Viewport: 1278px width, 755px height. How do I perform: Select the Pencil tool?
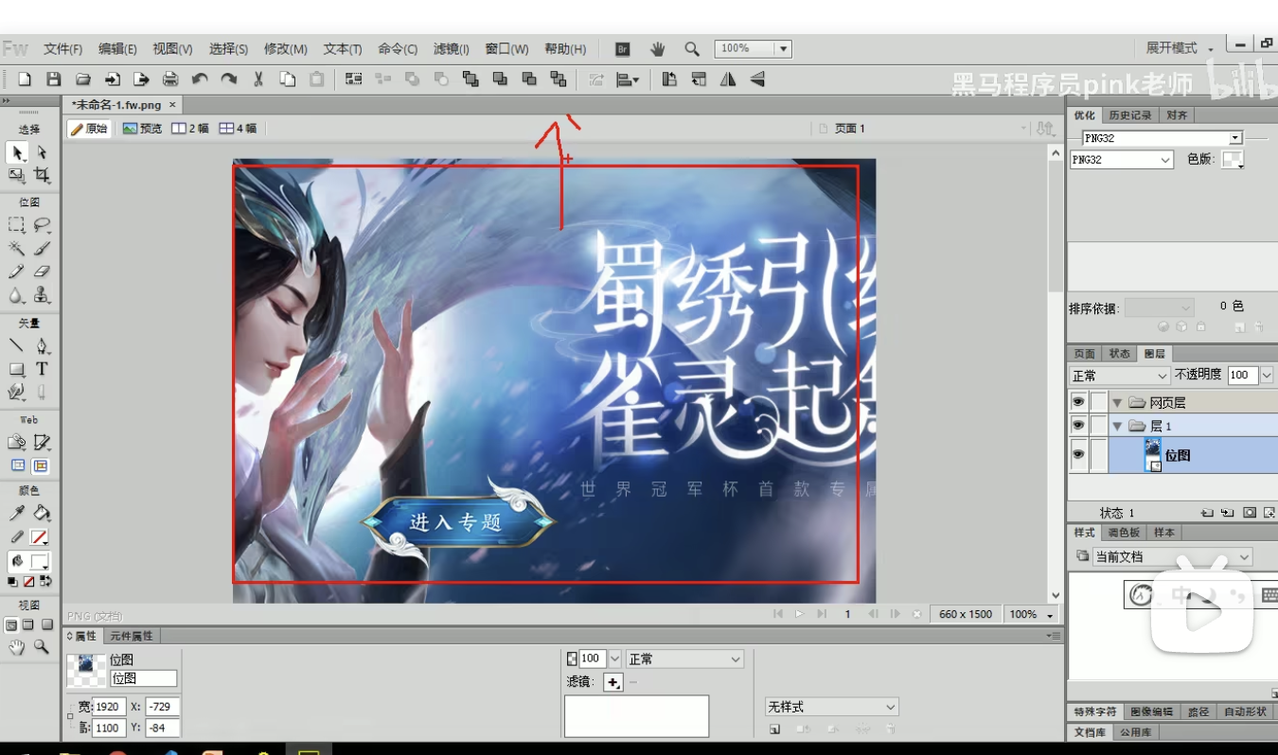[x=17, y=272]
